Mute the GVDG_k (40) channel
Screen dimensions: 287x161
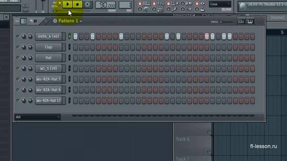[x=17, y=36]
